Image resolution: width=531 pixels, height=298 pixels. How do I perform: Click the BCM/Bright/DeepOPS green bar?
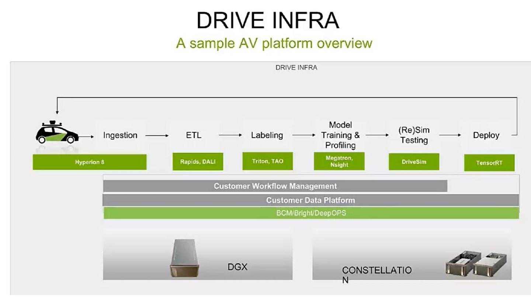coord(311,213)
